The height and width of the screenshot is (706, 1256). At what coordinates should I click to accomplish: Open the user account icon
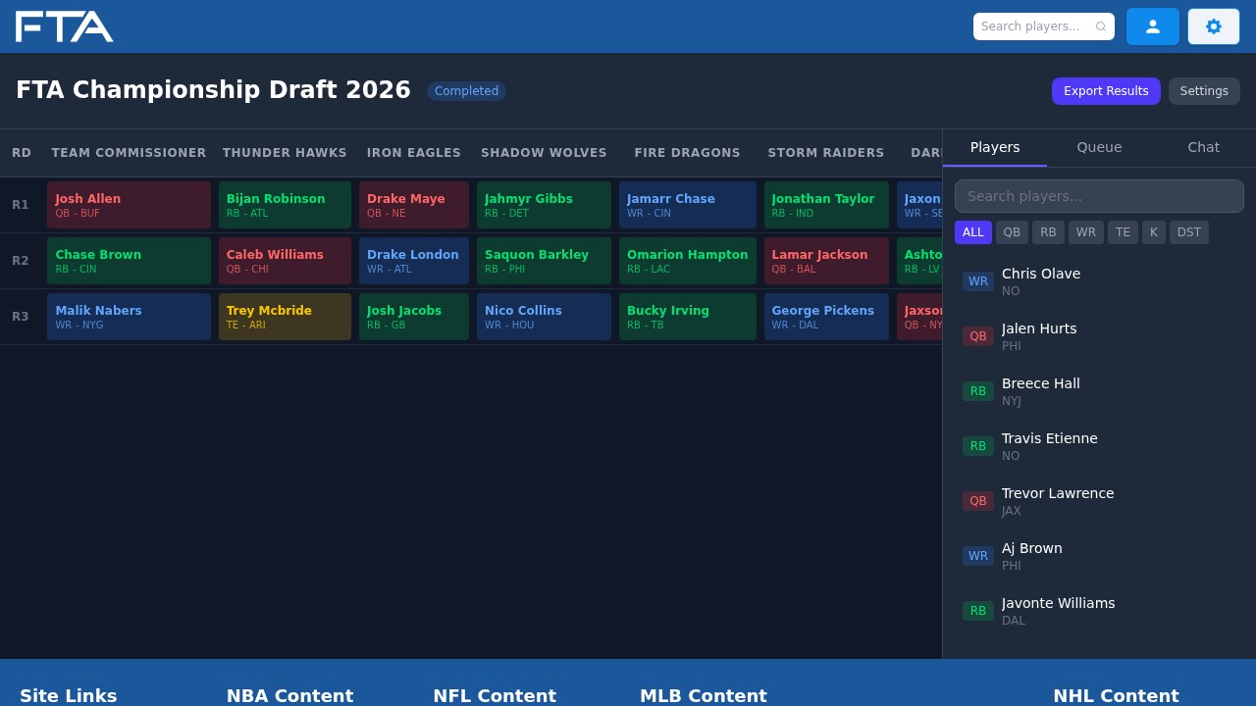tap(1152, 26)
